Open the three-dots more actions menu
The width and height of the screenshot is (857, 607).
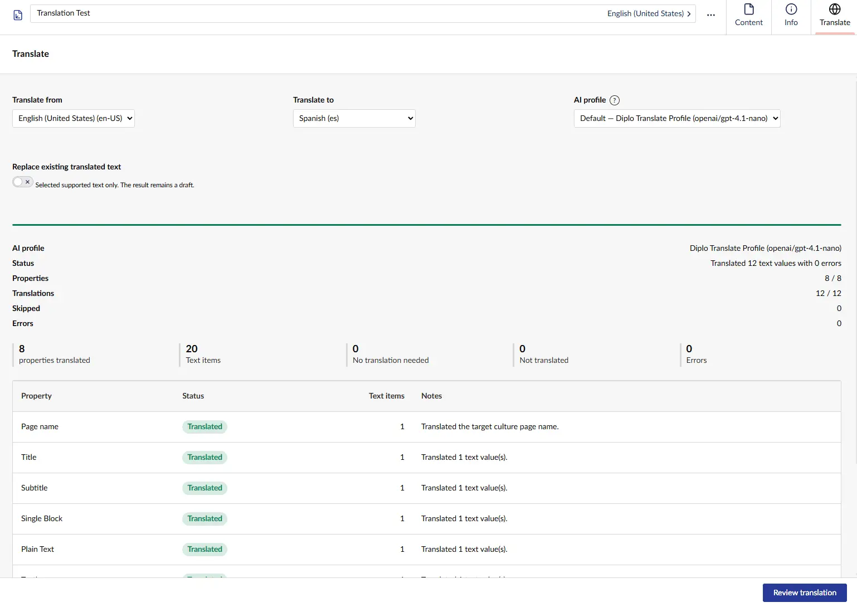point(711,15)
